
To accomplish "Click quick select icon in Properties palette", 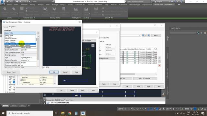I will (x=205, y=33).
